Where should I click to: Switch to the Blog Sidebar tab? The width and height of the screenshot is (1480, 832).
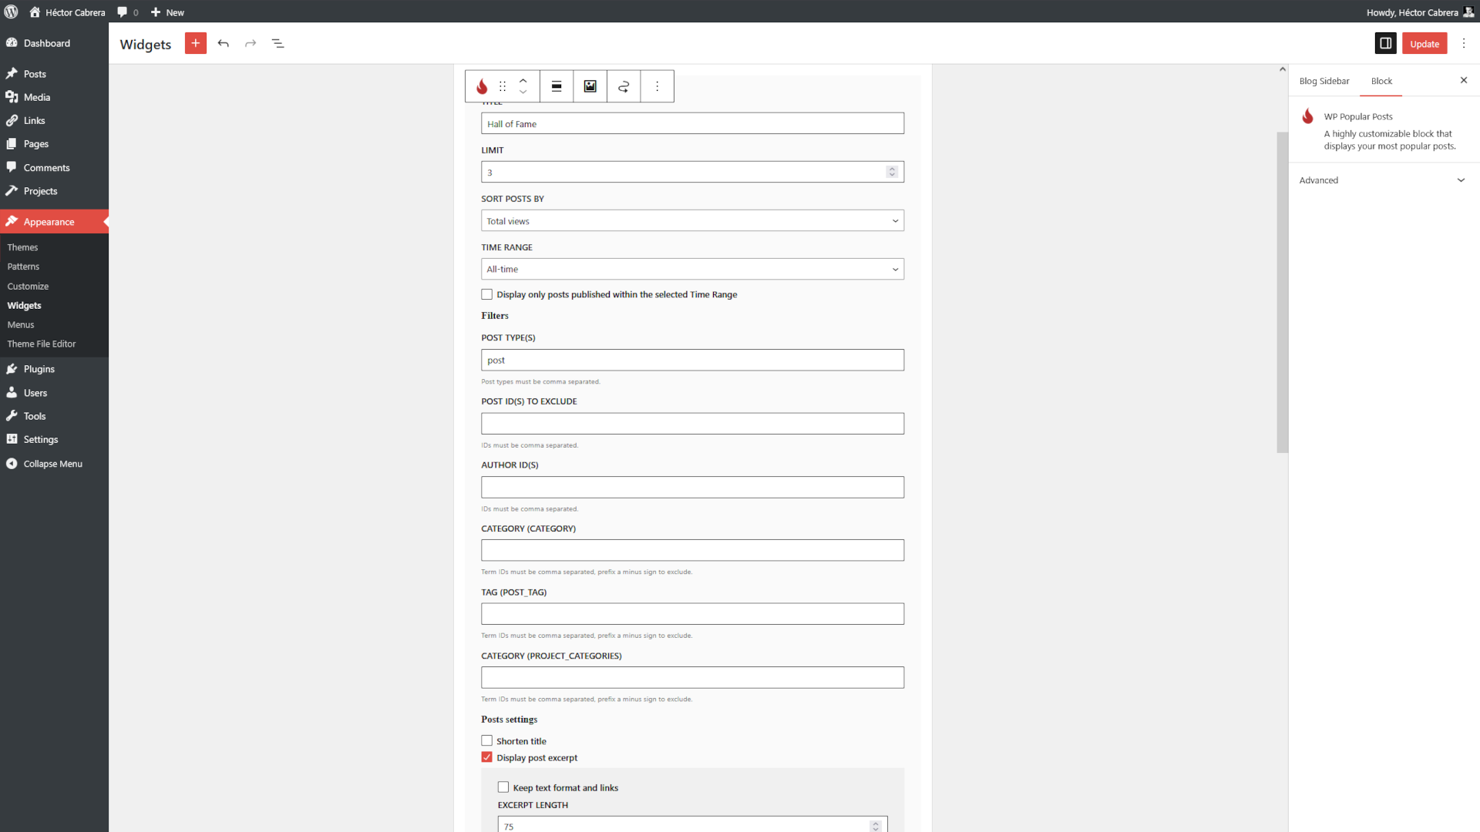pos(1324,81)
